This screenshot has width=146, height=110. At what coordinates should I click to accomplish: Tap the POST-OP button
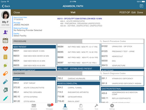pos(125,12)
